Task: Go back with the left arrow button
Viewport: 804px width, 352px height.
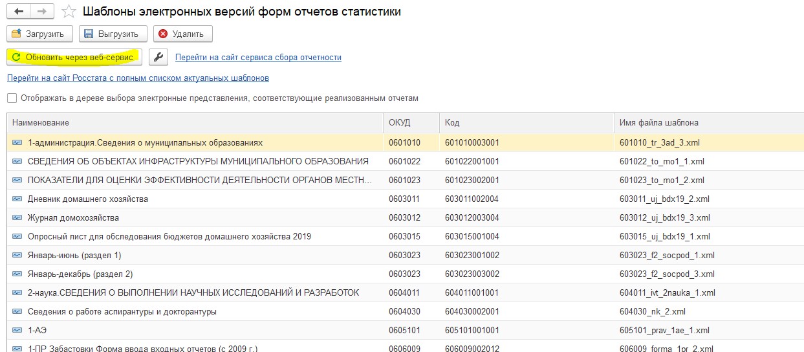Action: 19,12
